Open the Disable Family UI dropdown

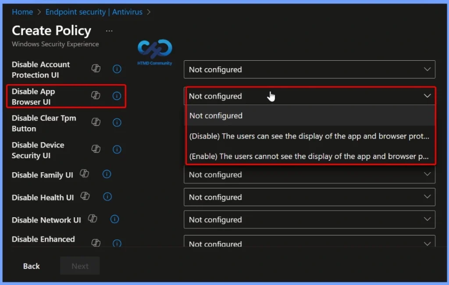(x=310, y=174)
